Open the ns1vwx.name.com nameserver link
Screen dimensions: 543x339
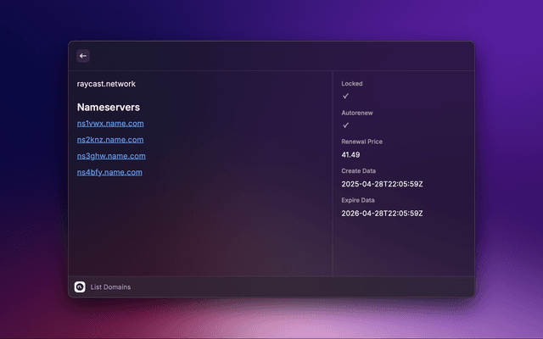click(109, 124)
